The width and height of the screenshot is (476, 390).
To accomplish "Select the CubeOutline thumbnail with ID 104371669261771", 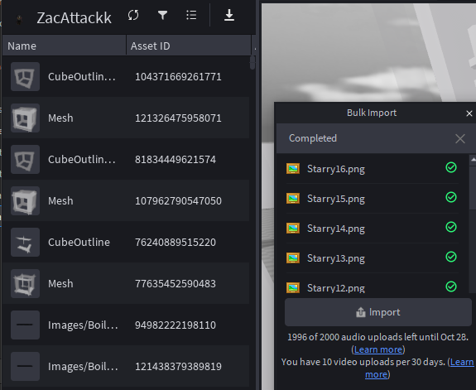I will [25, 76].
